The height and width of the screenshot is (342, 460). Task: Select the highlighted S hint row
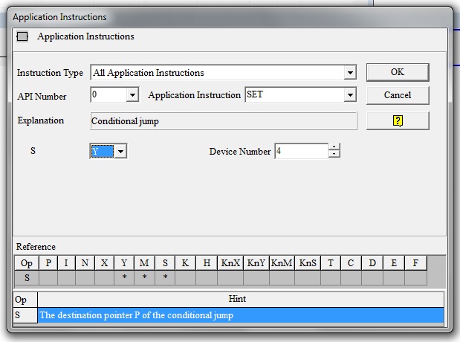coord(241,315)
